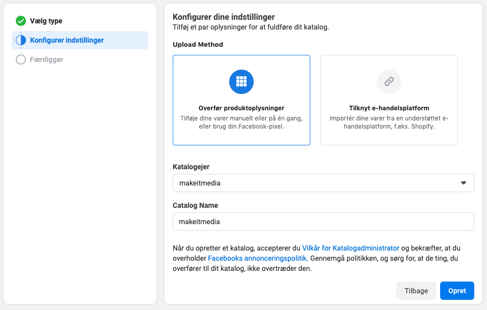Click the dropdown arrow in Katalogejer field

coord(464,183)
